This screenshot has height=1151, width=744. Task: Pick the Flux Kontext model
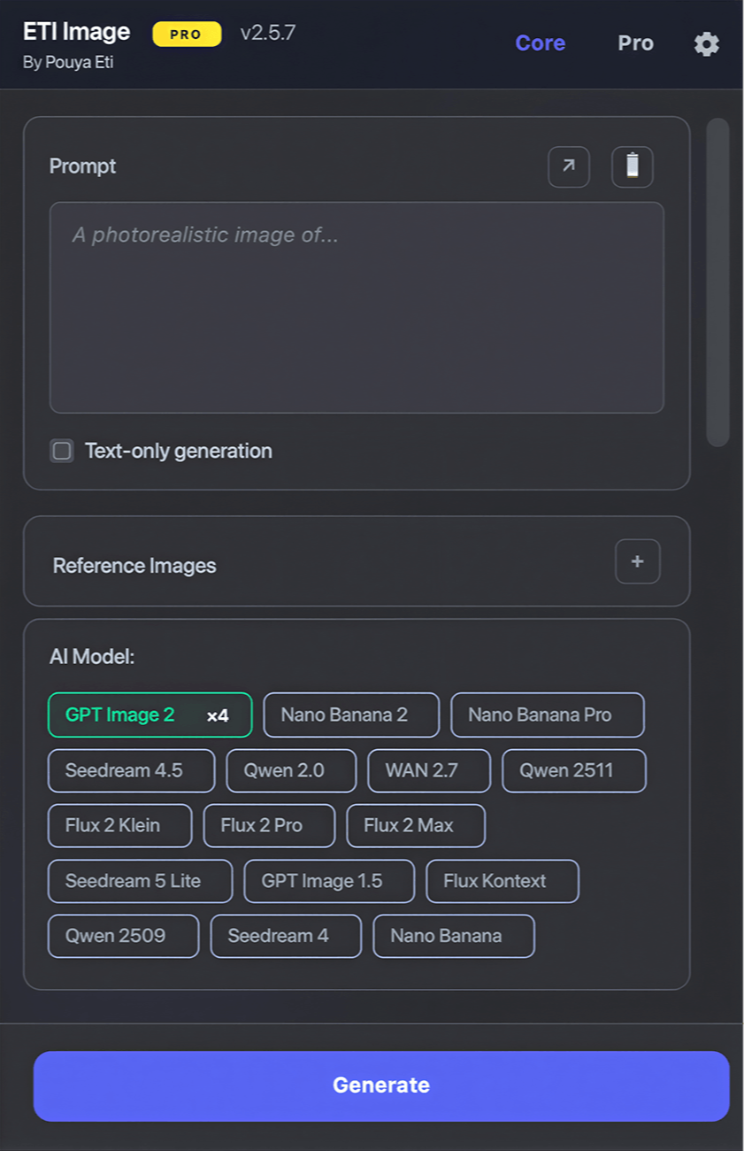[x=502, y=881]
